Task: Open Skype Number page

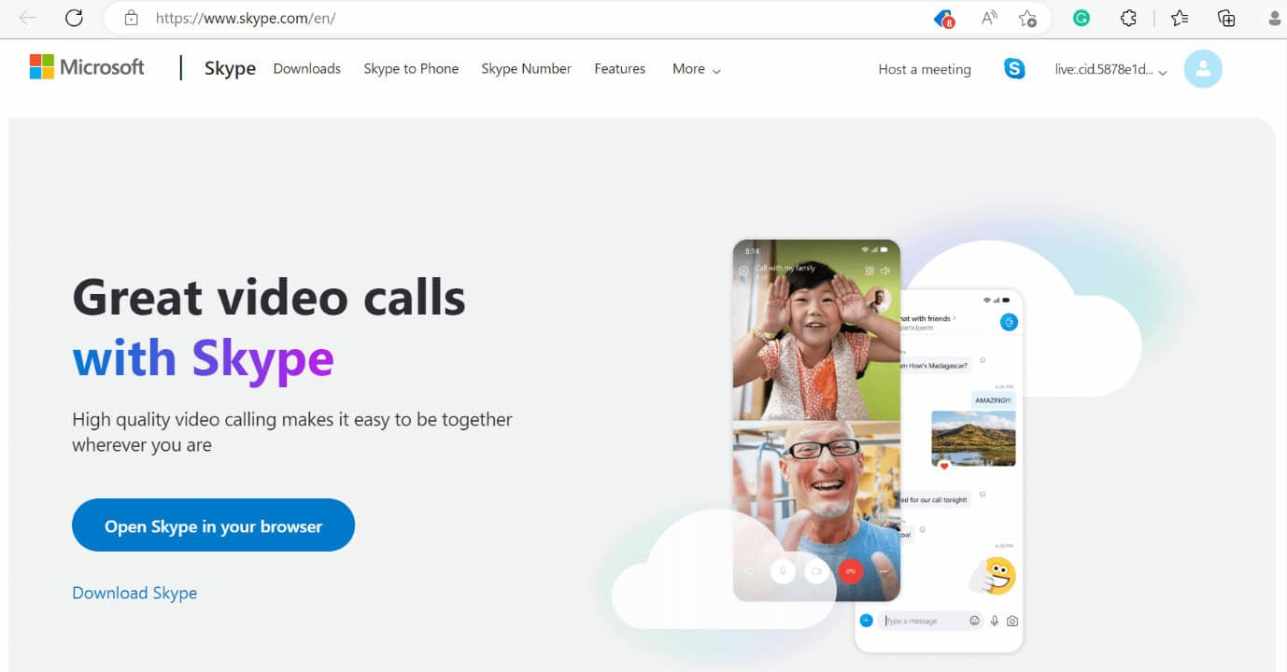Action: pos(526,69)
